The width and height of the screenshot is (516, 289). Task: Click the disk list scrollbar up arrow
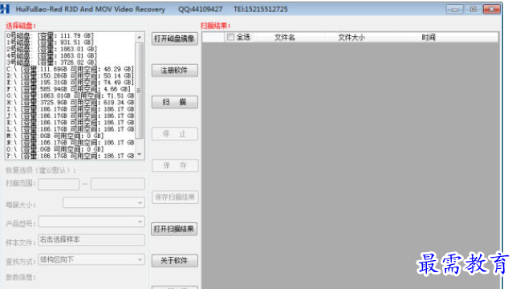point(139,38)
